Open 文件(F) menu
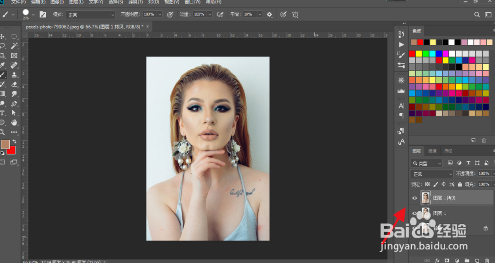This screenshot has height=263, width=495. click(19, 2)
